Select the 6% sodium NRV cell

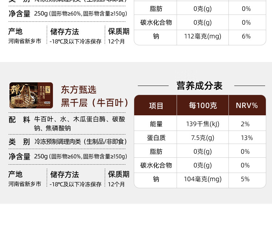(246, 36)
